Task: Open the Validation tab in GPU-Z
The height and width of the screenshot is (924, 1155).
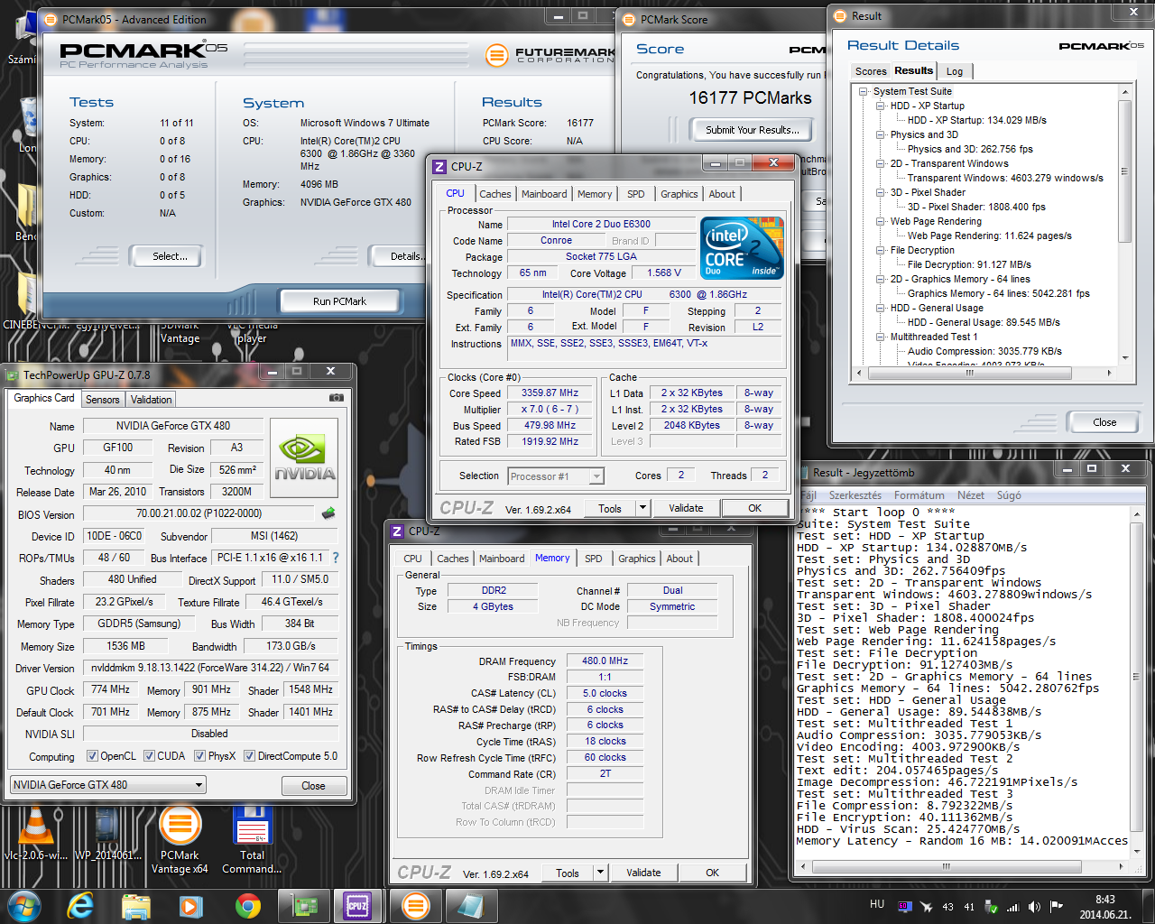Action: click(151, 400)
